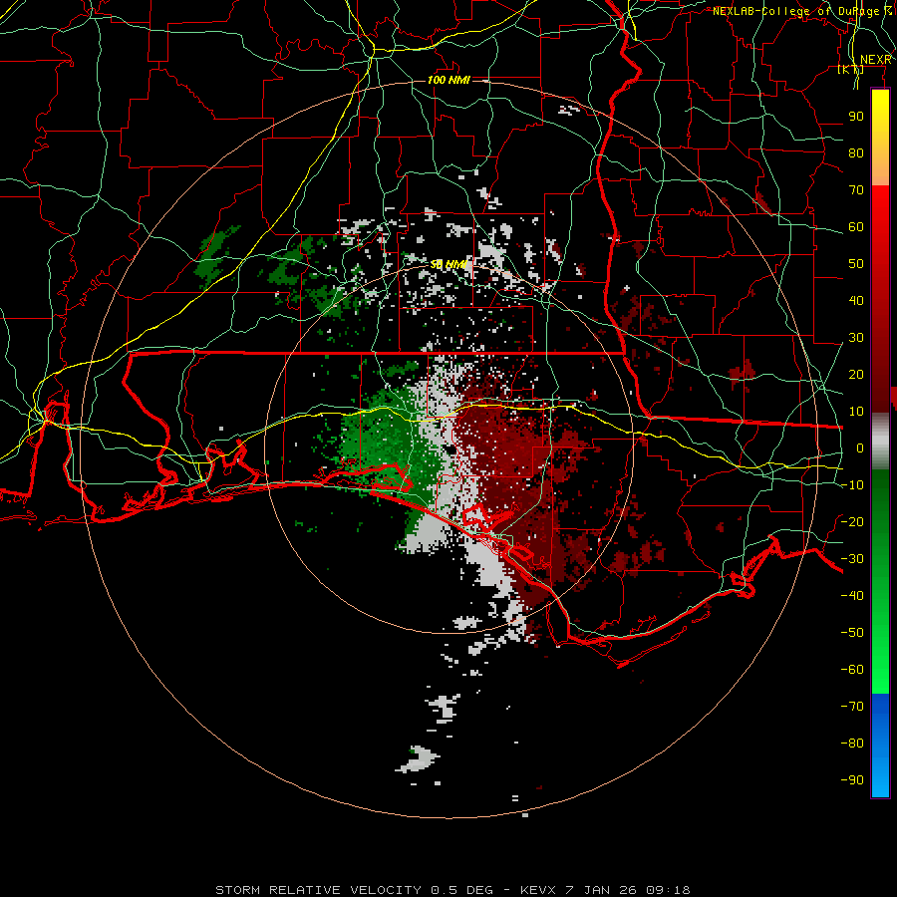
Task: Select the 90 value on velocity scale
Action: pyautogui.click(x=856, y=117)
